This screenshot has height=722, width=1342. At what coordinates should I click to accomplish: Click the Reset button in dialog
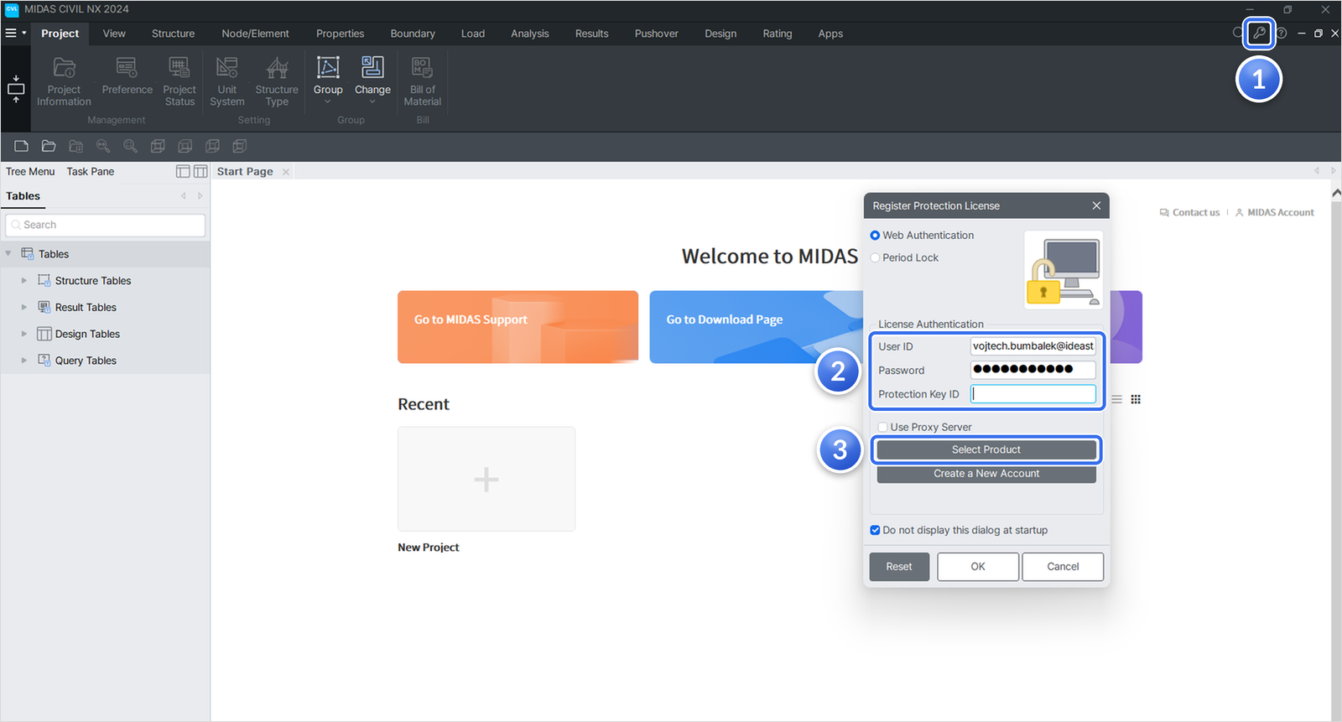pos(899,567)
